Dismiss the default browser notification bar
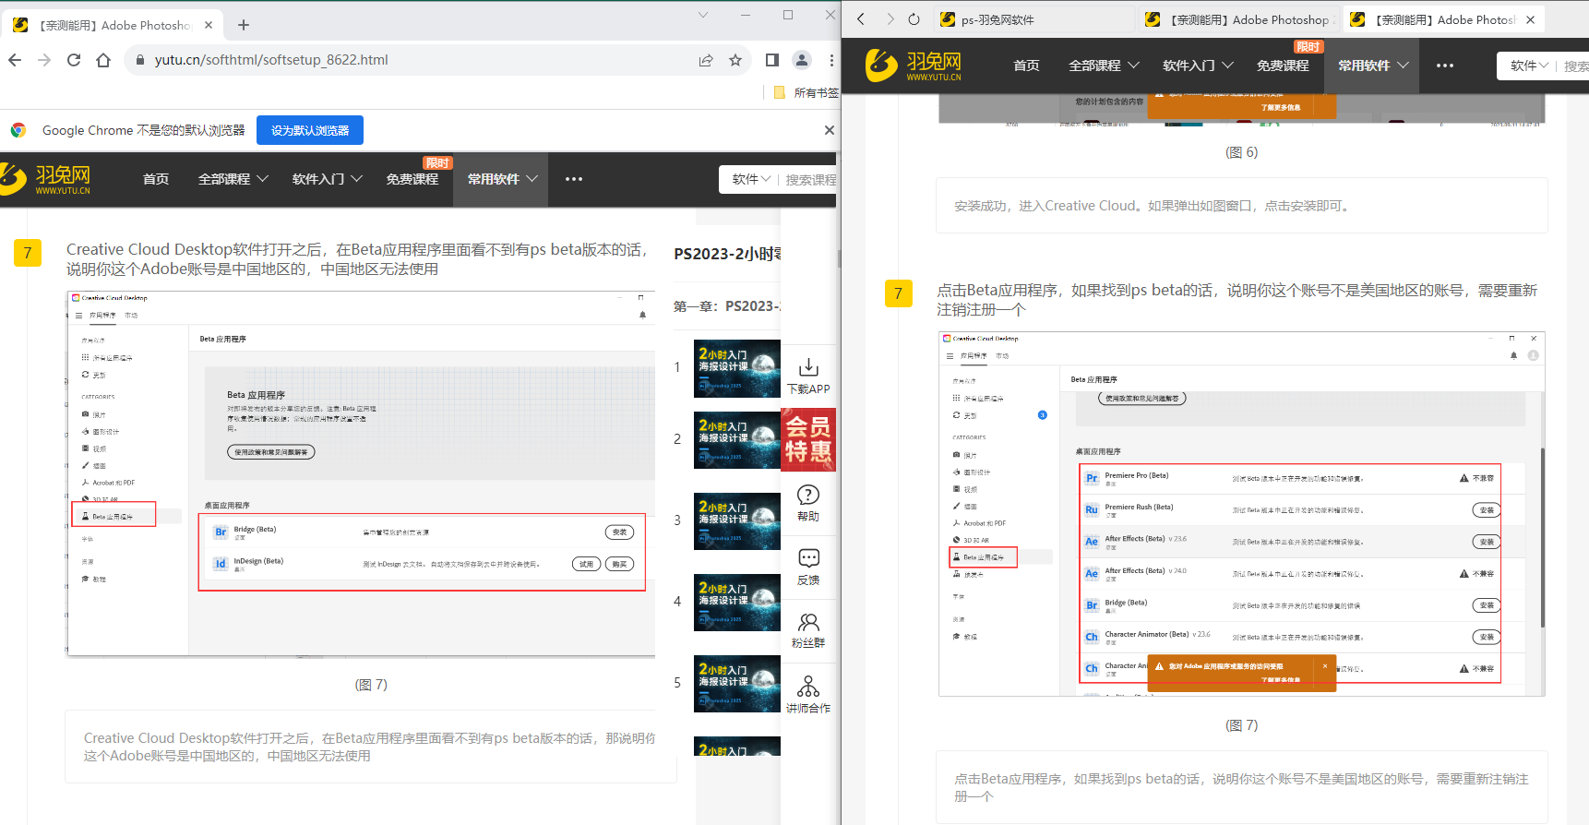1589x825 pixels. (829, 130)
